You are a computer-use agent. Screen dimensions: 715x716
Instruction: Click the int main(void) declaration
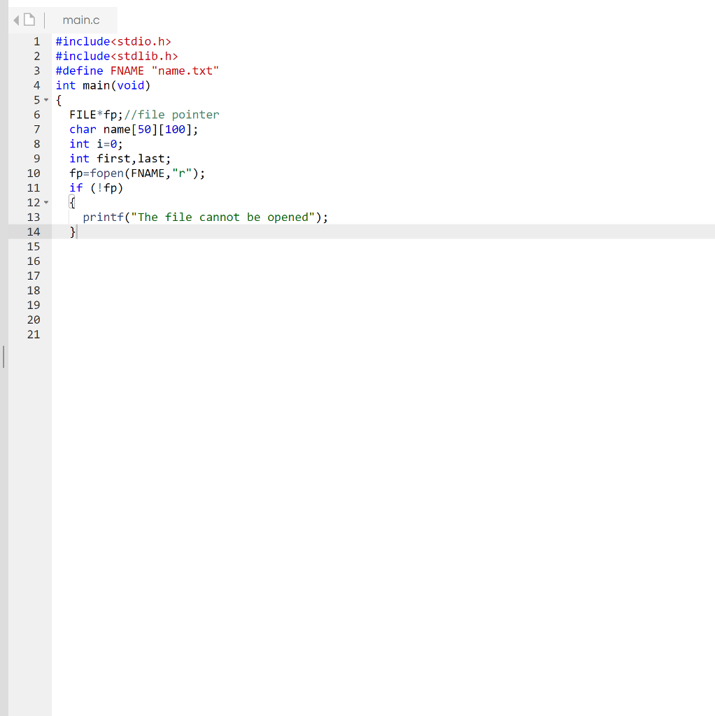coord(102,85)
